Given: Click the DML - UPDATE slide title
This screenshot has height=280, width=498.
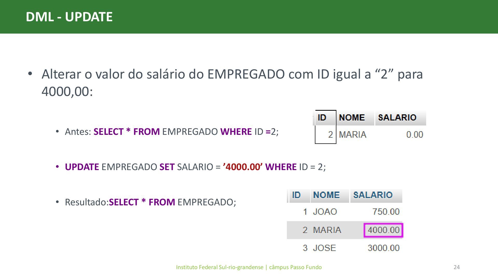Looking at the screenshot, I should [69, 17].
